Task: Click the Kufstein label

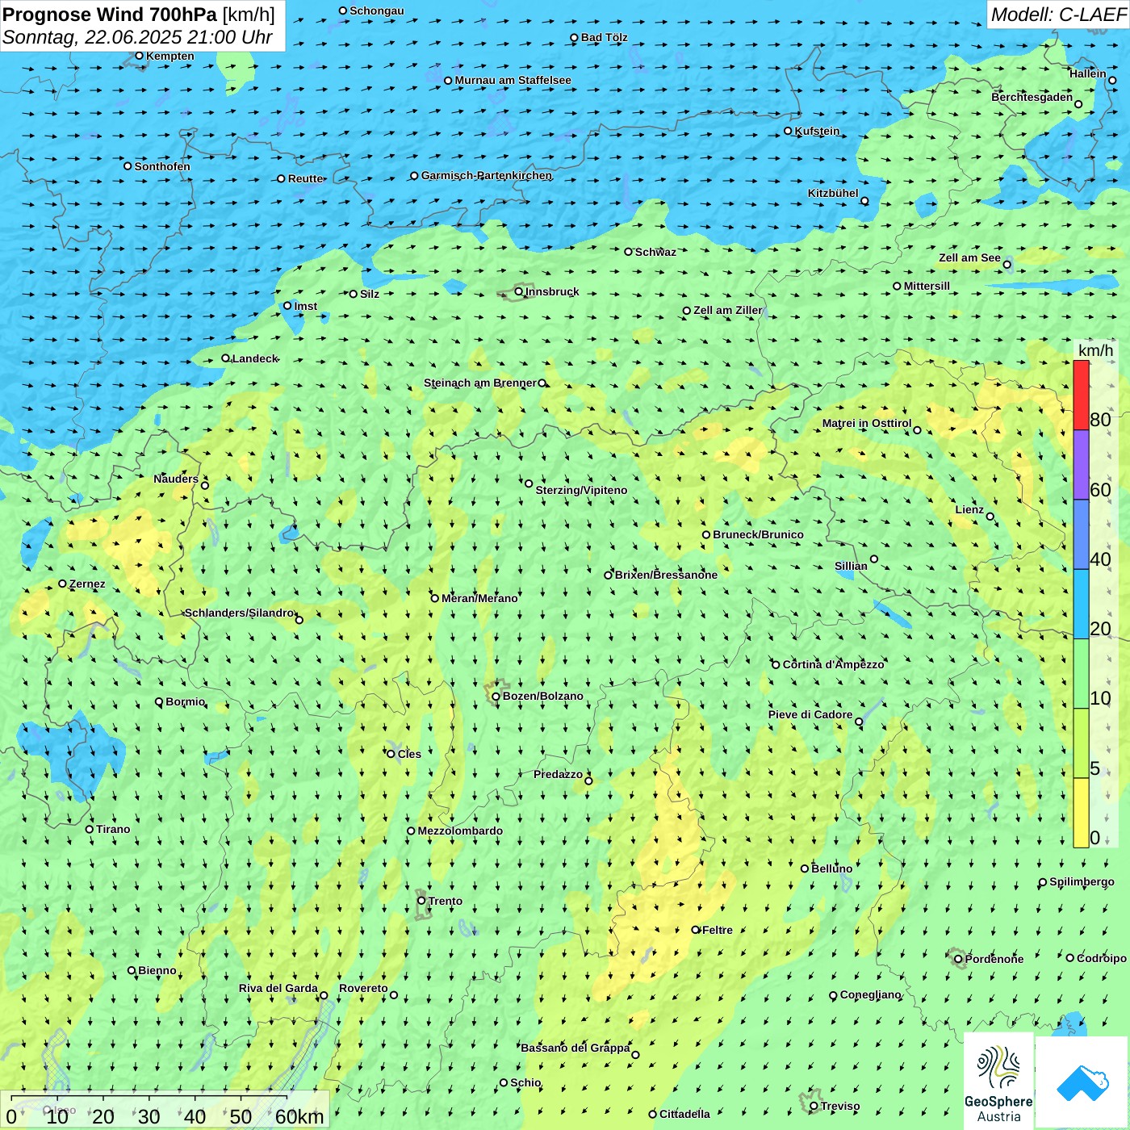Action: pos(817,131)
